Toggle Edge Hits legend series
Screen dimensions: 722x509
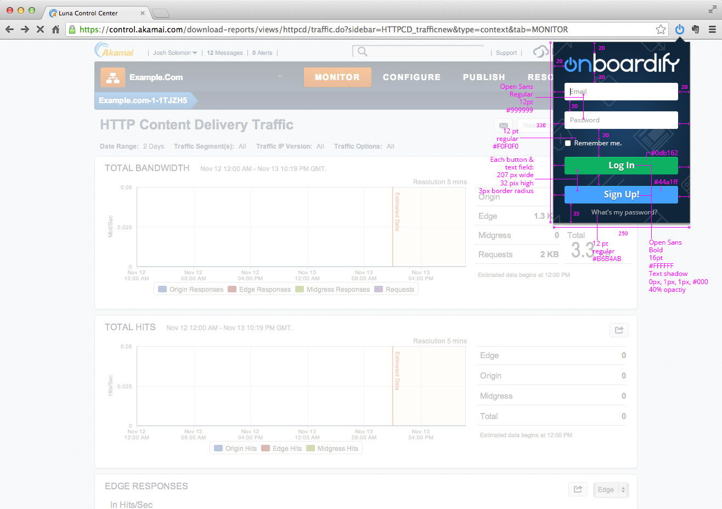281,449
